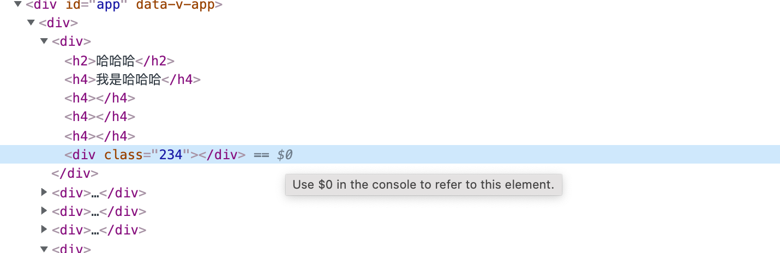This screenshot has height=253, width=780.
Task: Click the data-v-app attribute name
Action: point(175,5)
